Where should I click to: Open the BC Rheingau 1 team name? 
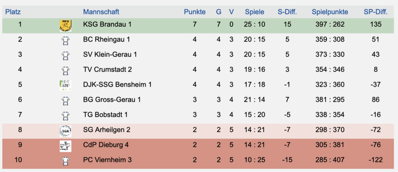pyautogui.click(x=106, y=40)
